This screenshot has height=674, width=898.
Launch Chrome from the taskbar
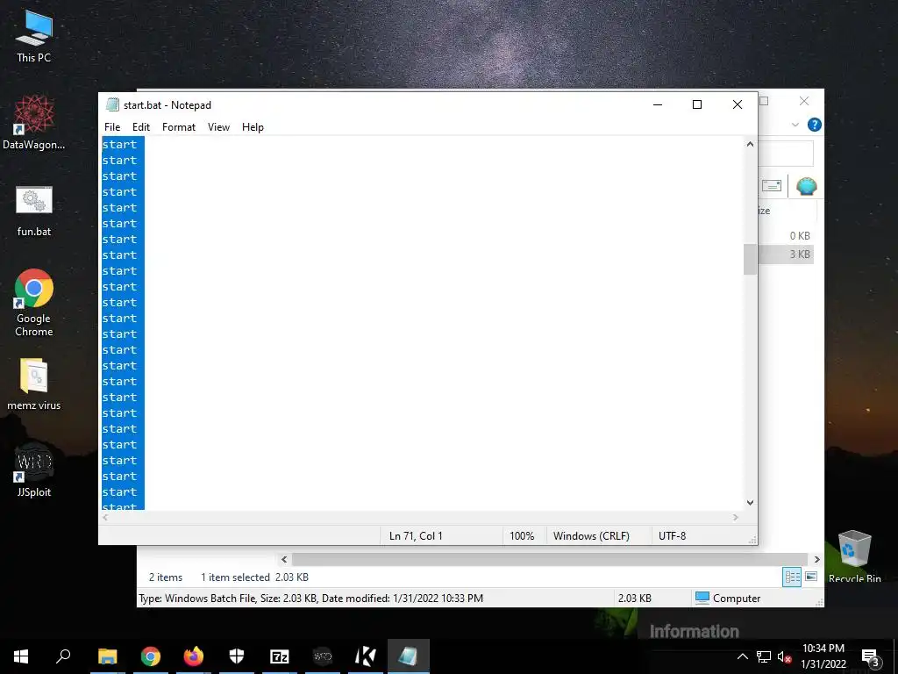tap(151, 656)
